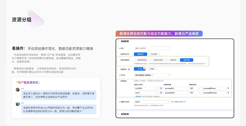Select the 智能添加 resource add mode

140,54
